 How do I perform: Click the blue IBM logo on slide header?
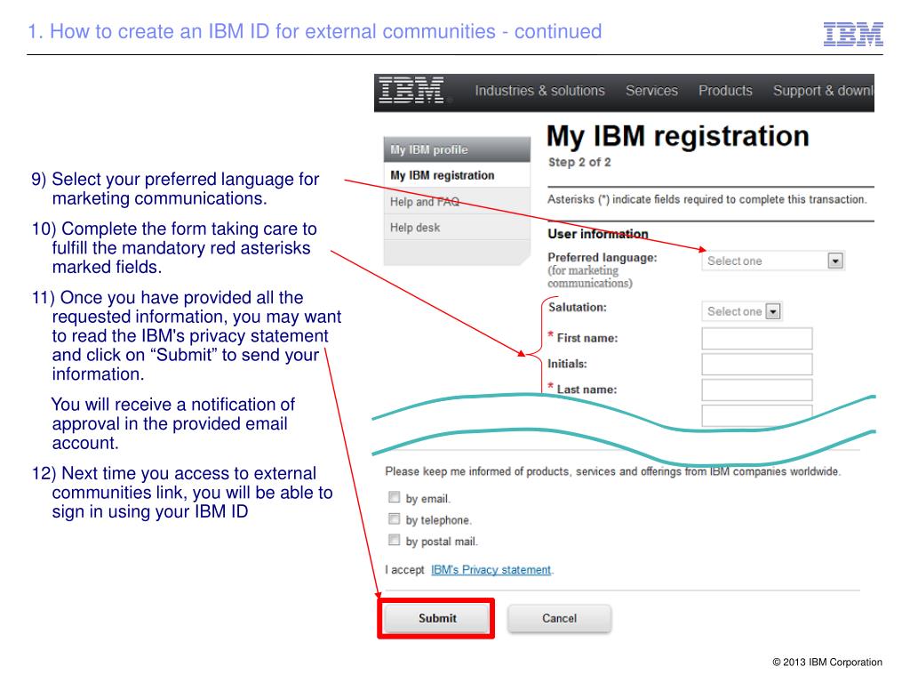853,34
